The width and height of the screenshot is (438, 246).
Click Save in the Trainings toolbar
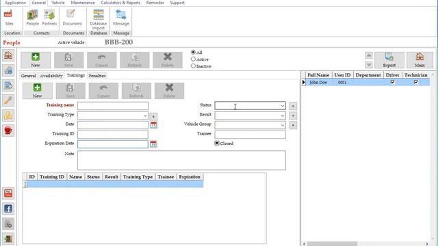[70, 91]
